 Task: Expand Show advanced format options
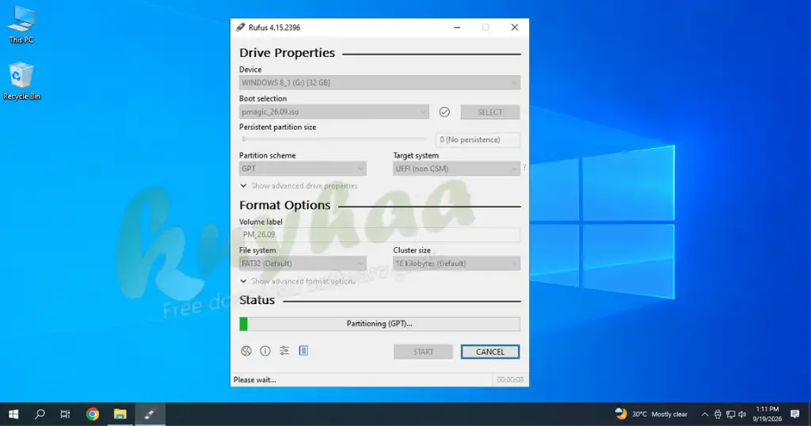click(298, 281)
